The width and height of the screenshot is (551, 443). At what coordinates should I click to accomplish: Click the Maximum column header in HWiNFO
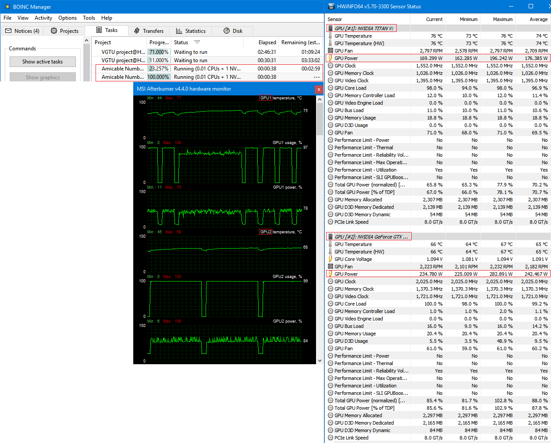[498, 19]
